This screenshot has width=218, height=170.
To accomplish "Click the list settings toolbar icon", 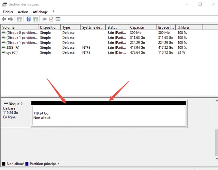I will click(58, 19).
